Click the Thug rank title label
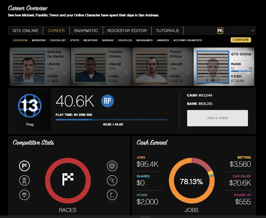 coord(29,124)
